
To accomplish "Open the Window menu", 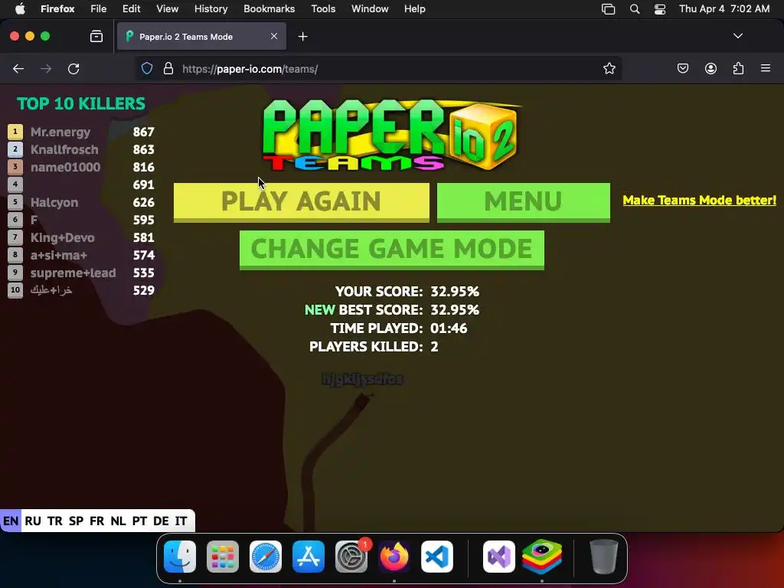I will (370, 9).
